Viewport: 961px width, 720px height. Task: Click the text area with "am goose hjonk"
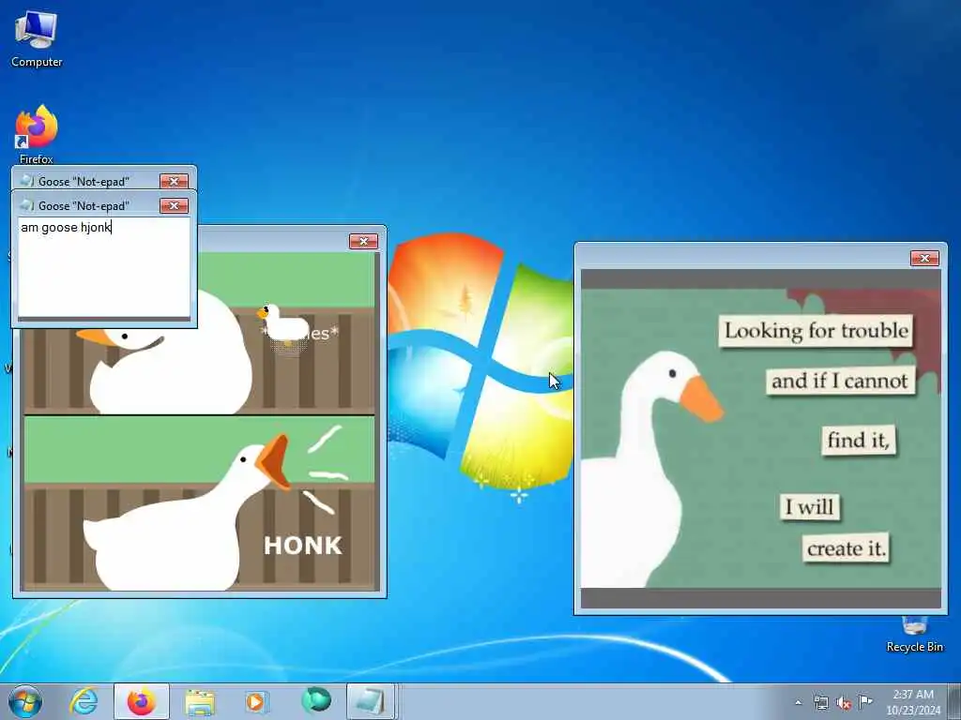104,267
